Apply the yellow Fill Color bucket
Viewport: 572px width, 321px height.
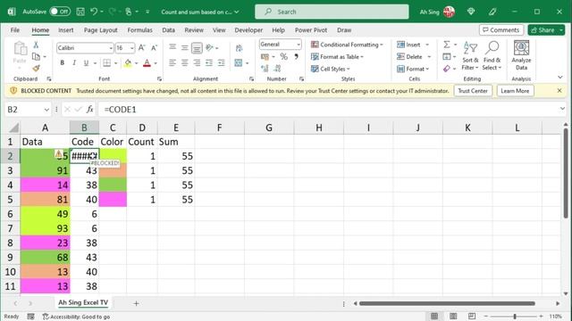pos(128,63)
